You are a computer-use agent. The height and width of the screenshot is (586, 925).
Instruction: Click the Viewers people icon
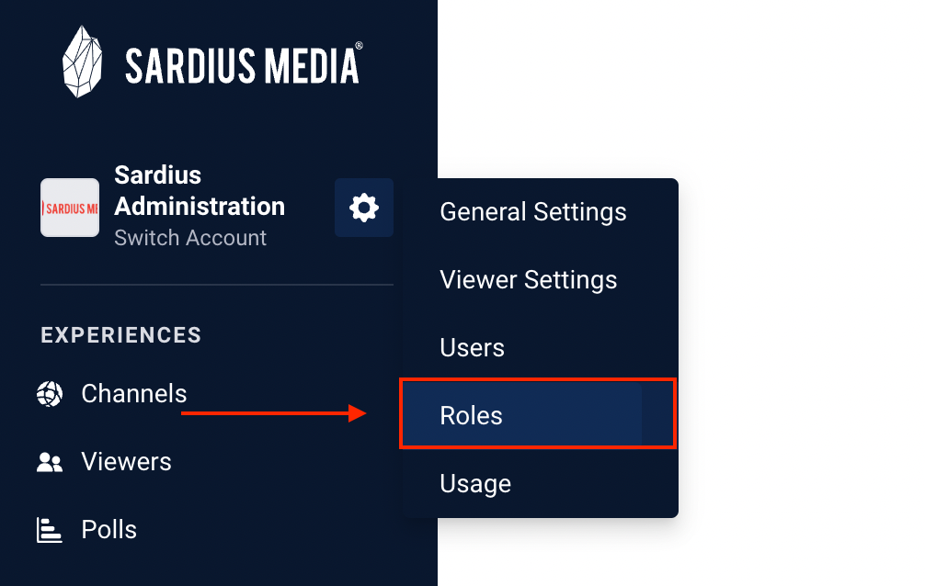50,462
